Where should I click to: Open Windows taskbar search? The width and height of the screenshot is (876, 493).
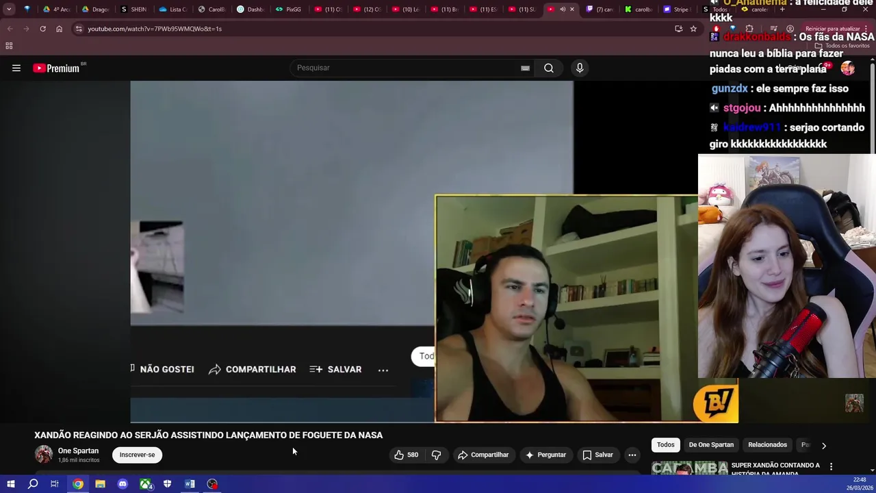[x=33, y=484]
